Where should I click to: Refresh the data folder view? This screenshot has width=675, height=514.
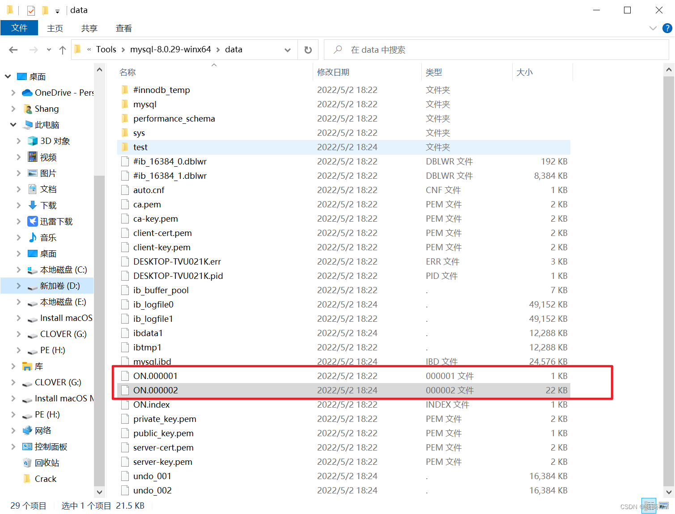coord(308,50)
